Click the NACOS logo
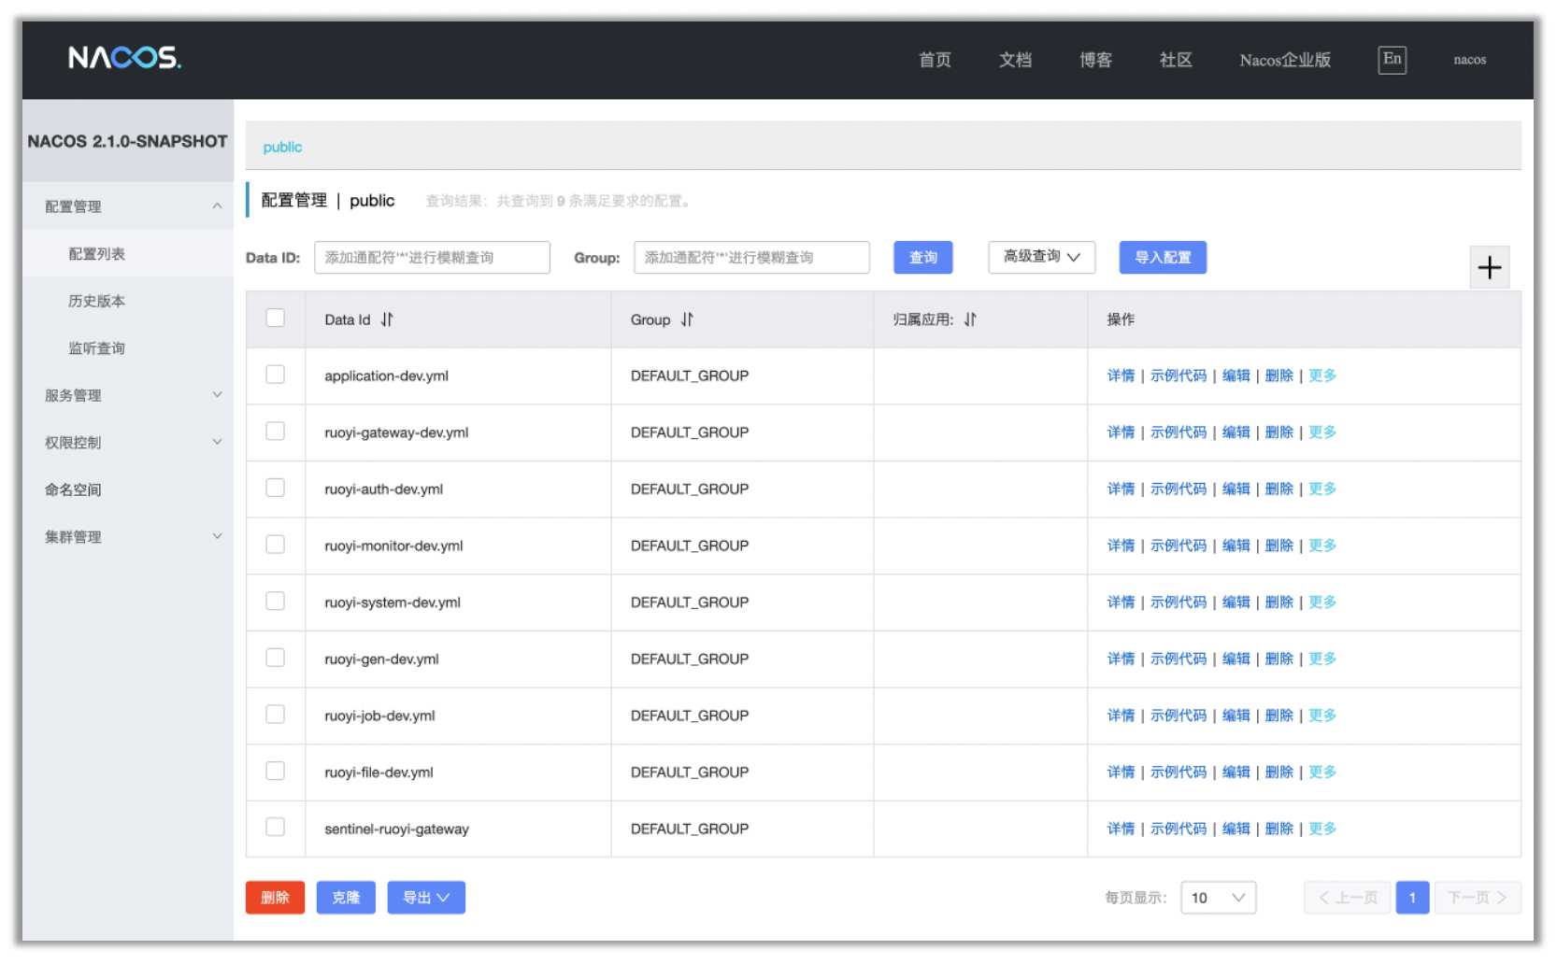The width and height of the screenshot is (1557, 964). click(x=125, y=58)
